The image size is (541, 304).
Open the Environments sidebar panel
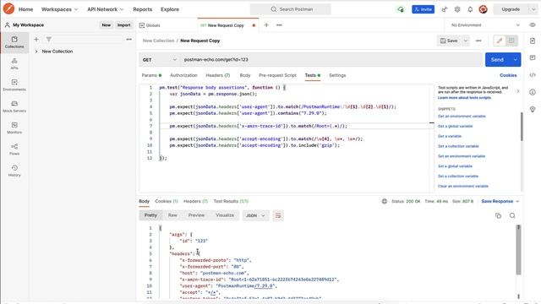pos(14,85)
